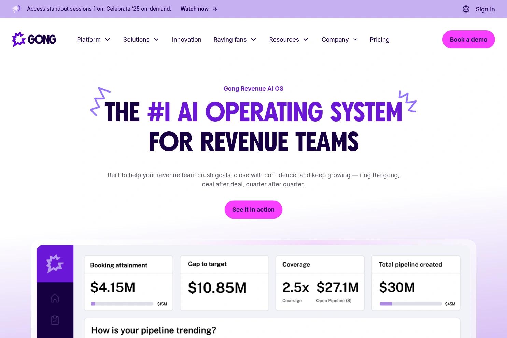
Task: Expand the Platform menu chevron
Action: [108, 40]
